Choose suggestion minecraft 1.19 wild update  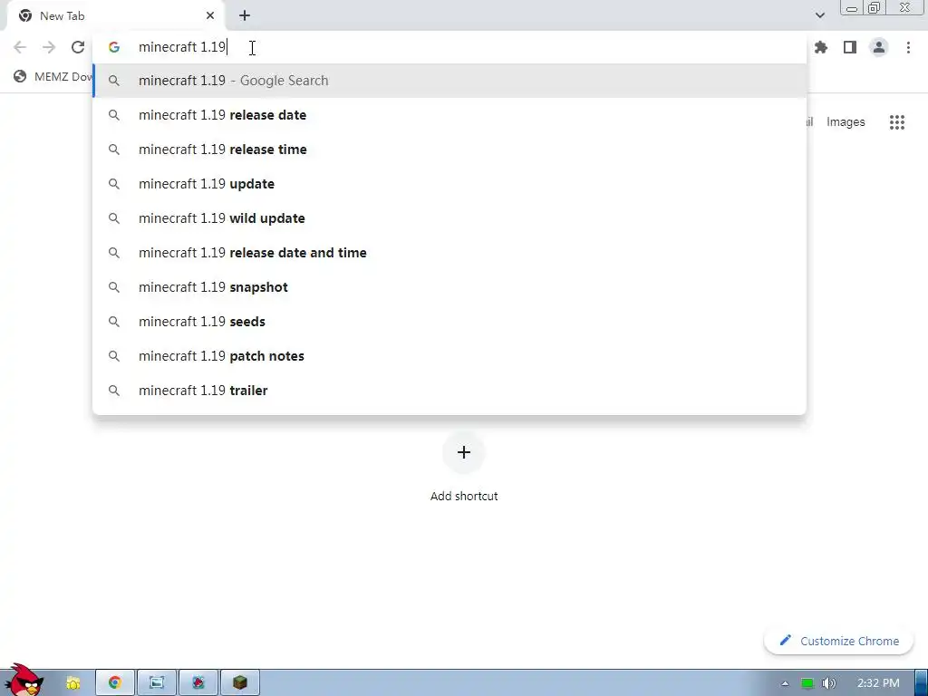449,218
